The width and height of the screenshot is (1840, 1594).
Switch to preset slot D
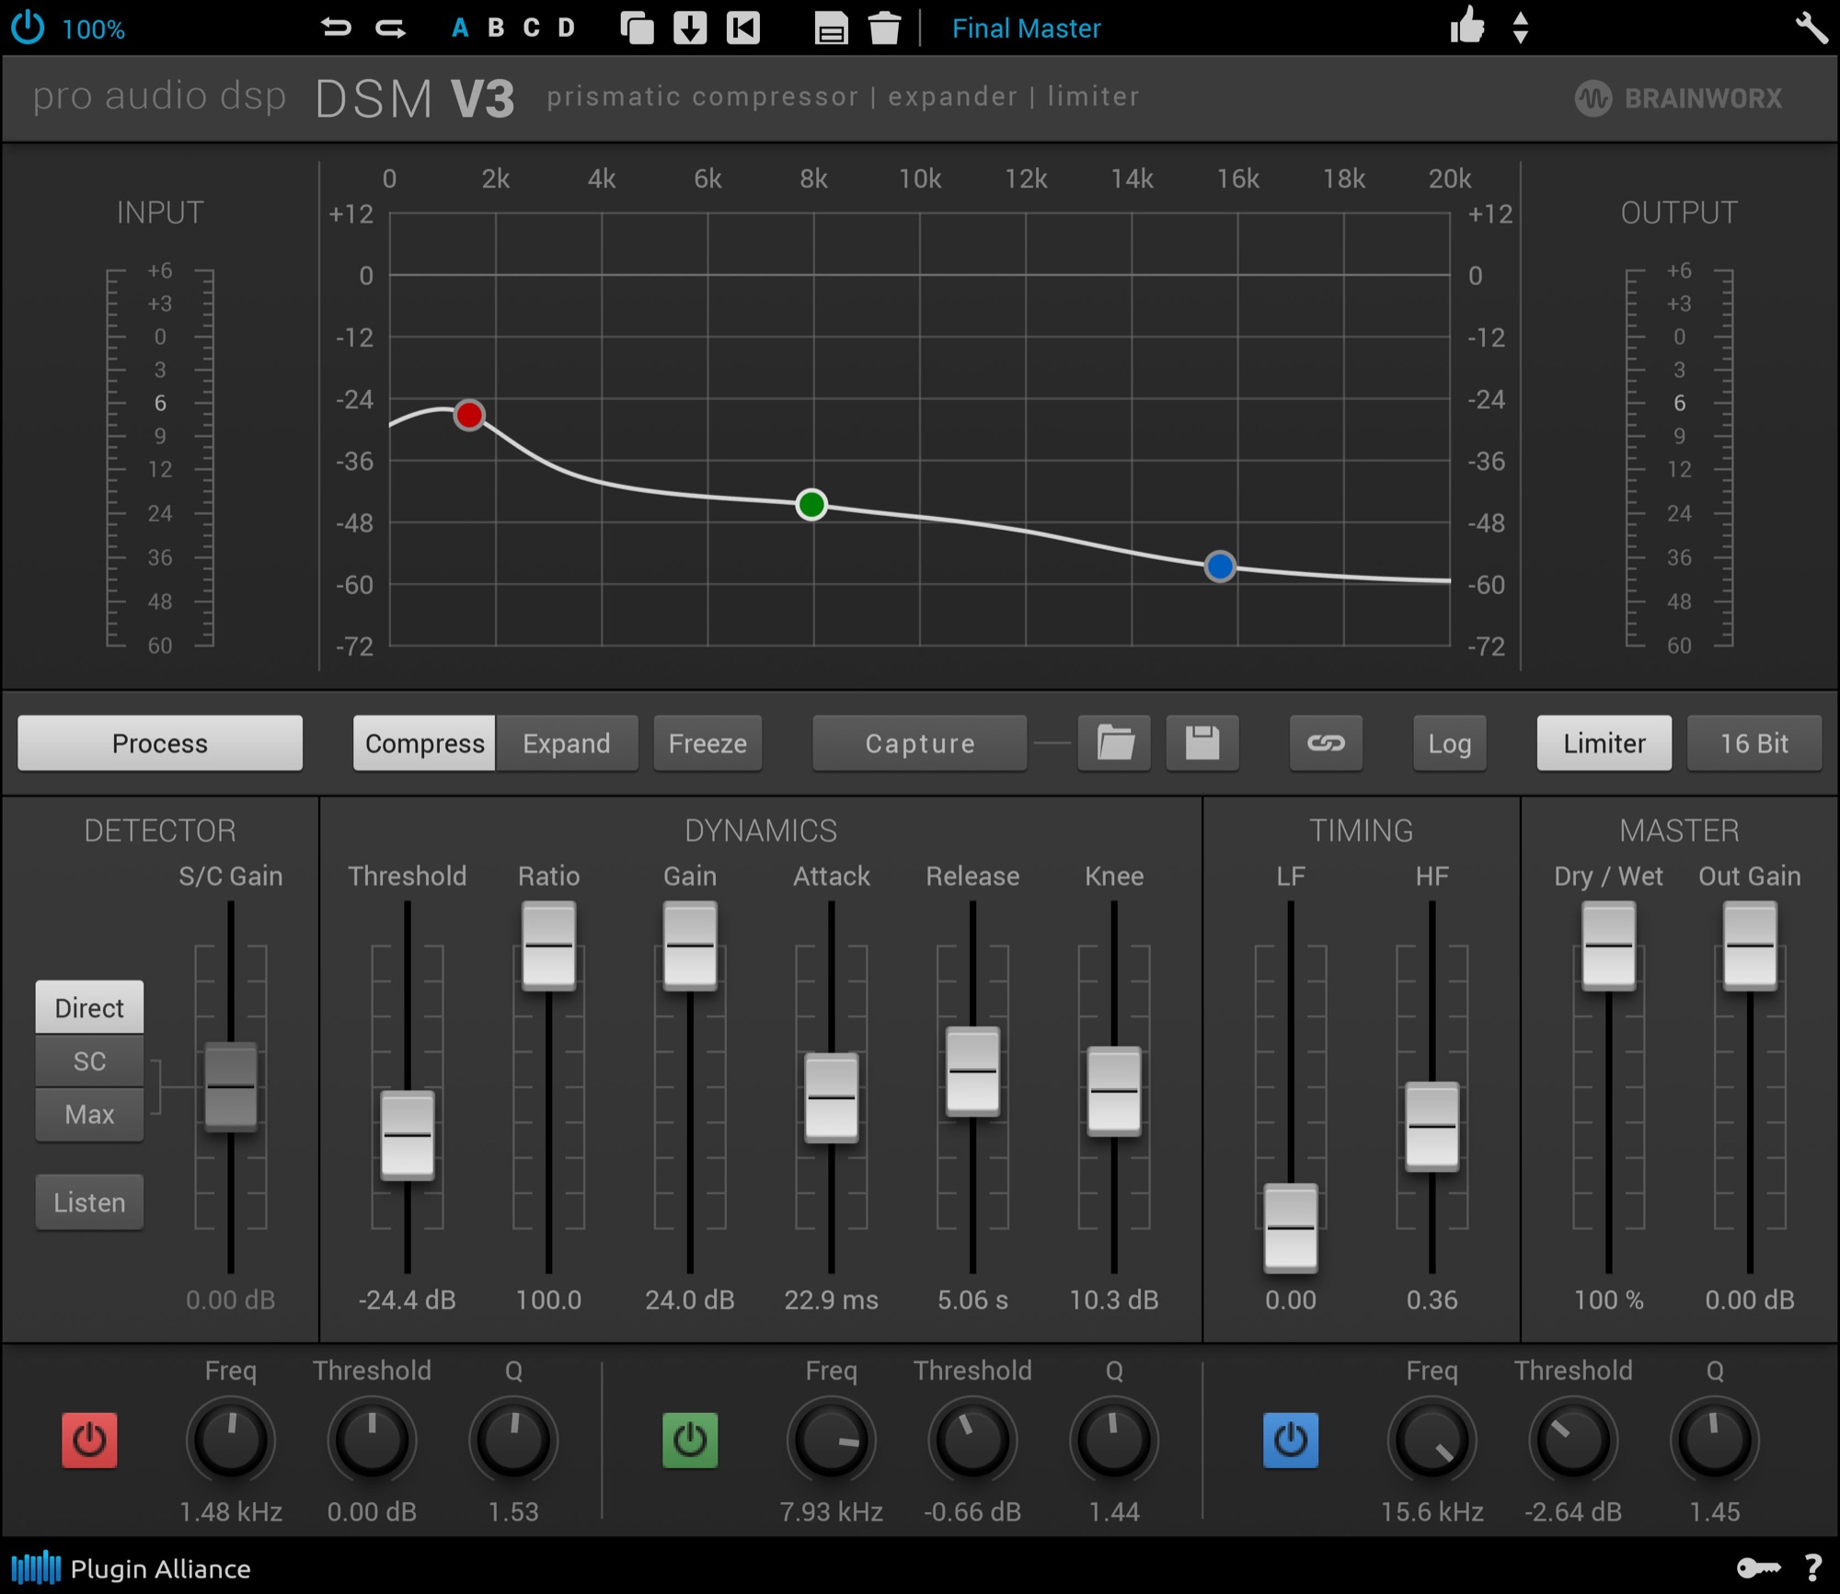pyautogui.click(x=567, y=28)
